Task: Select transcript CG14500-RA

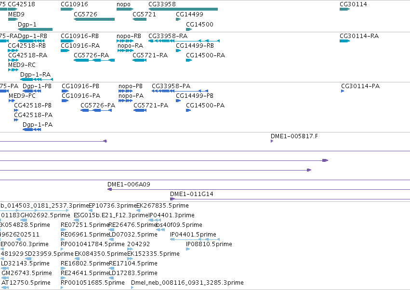Action: tap(189, 60)
